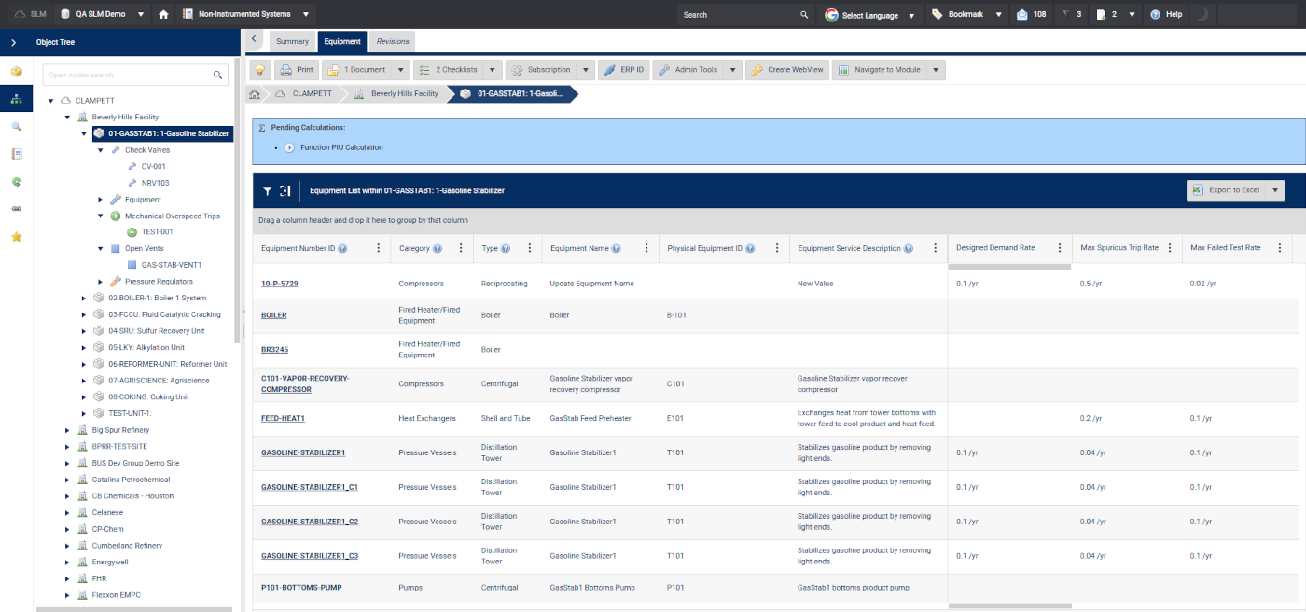
Task: Open the Export to Excel dropdown arrow
Action: (1275, 190)
